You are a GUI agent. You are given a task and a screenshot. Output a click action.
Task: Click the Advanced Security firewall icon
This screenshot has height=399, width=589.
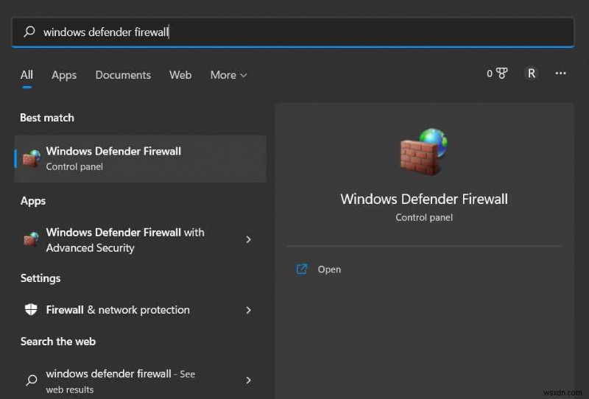pos(31,239)
